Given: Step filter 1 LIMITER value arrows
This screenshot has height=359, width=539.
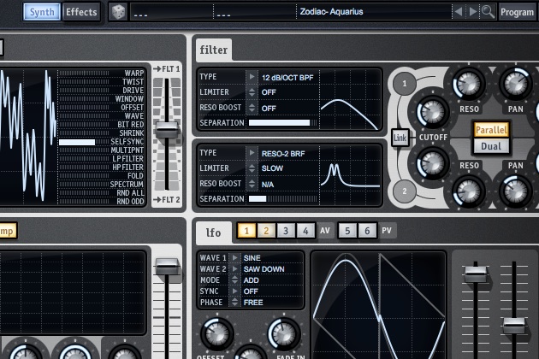Looking at the screenshot, I should [252, 92].
